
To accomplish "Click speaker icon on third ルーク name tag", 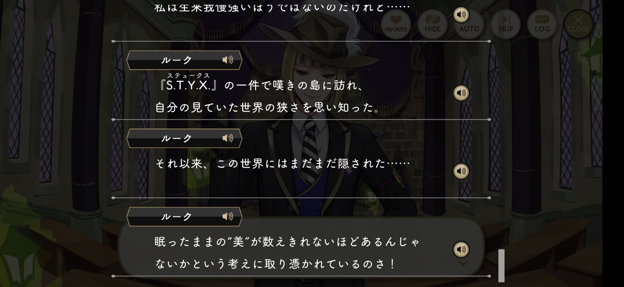I will pos(228,216).
